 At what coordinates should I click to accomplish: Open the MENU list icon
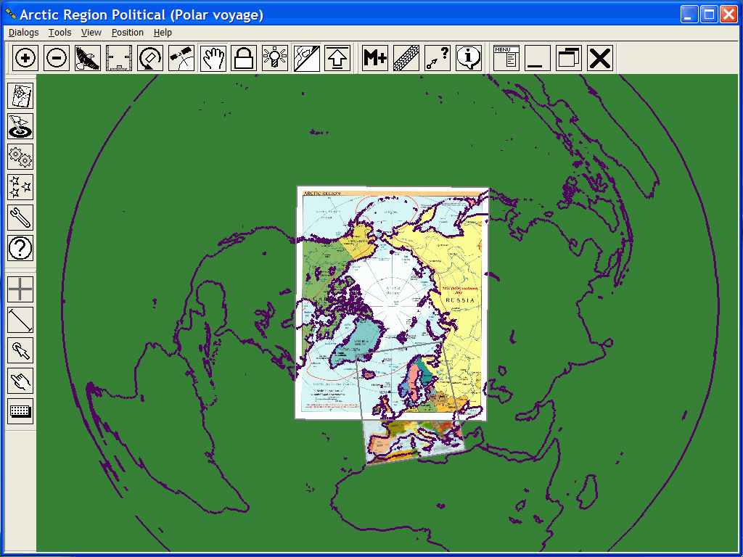point(506,58)
